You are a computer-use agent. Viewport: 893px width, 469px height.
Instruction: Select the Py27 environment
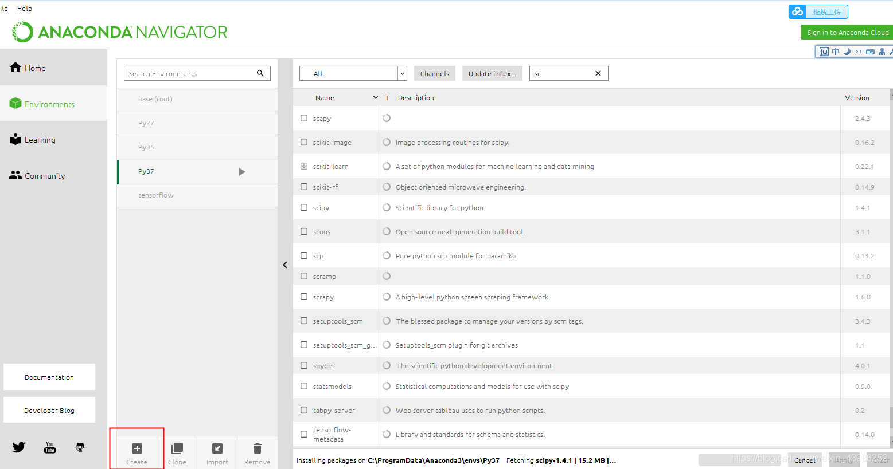click(x=197, y=123)
